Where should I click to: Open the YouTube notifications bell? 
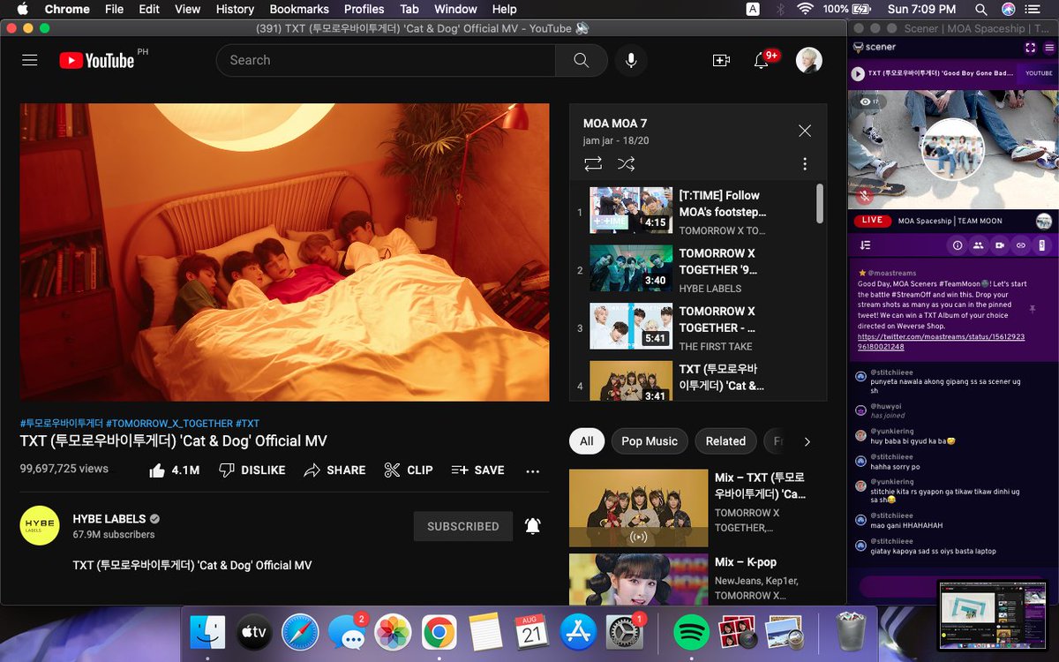point(760,60)
